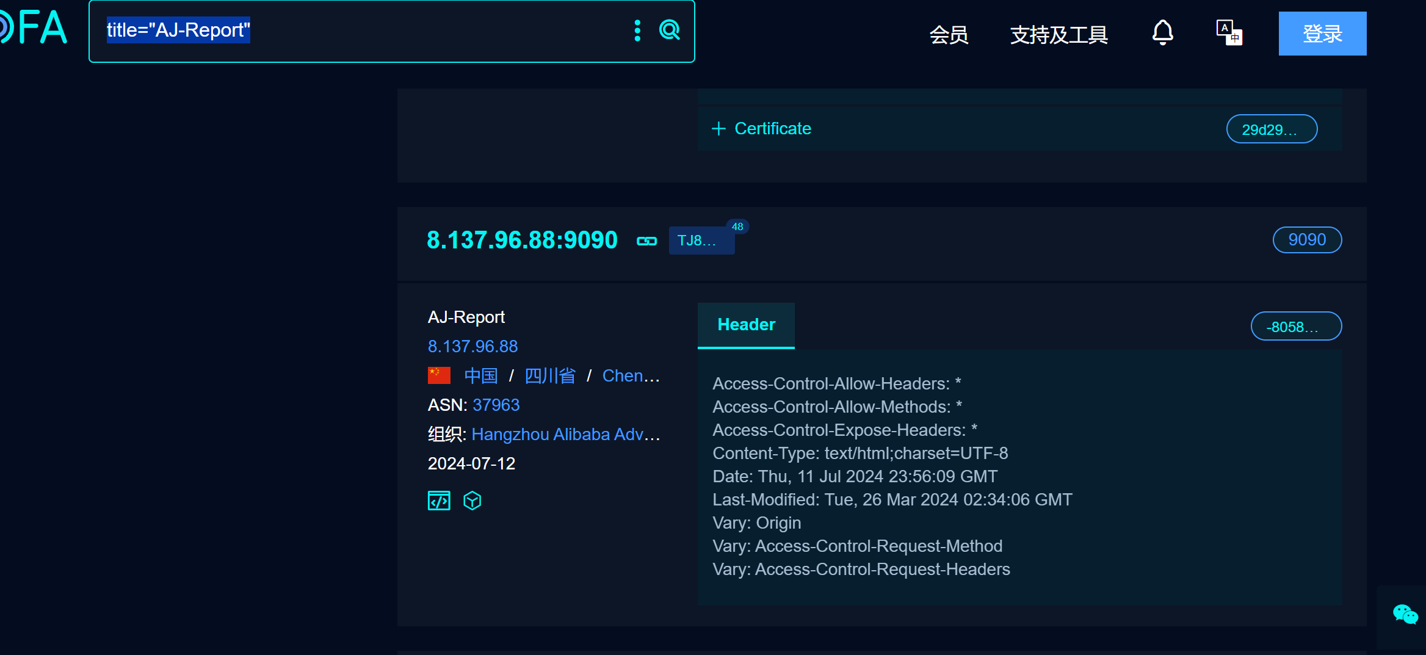1426x655 pixels.
Task: Open the notification bell
Action: [1163, 32]
